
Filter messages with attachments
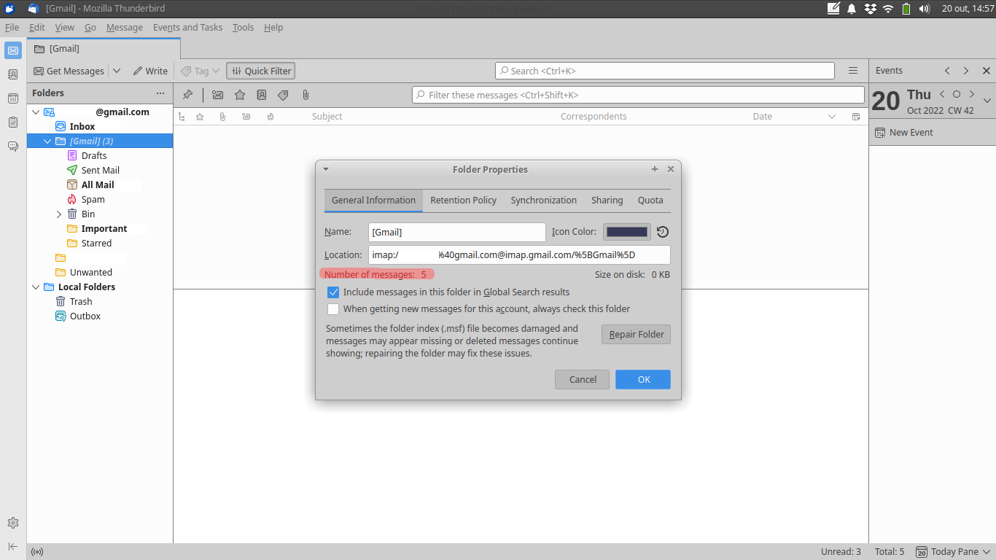pos(306,95)
